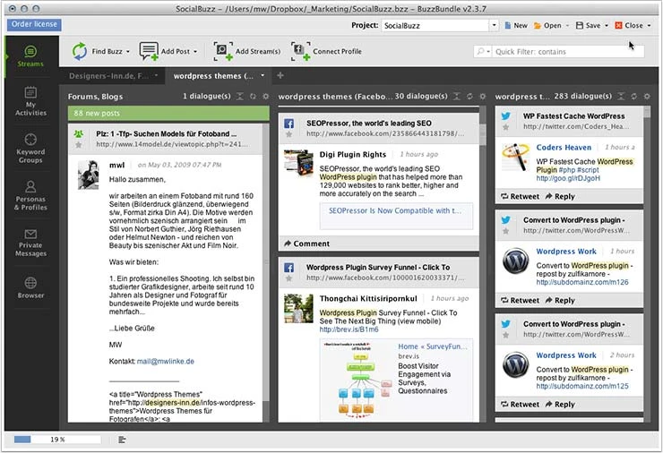Expand Find Buzz dropdown arrow
663x453 pixels.
(128, 52)
